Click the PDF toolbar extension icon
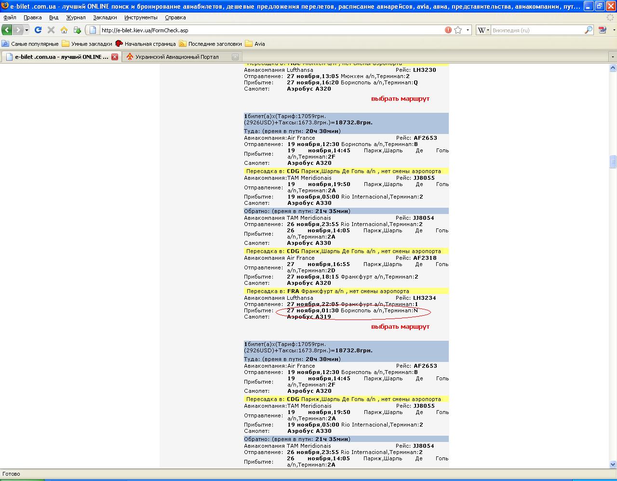The image size is (617, 481). click(602, 30)
